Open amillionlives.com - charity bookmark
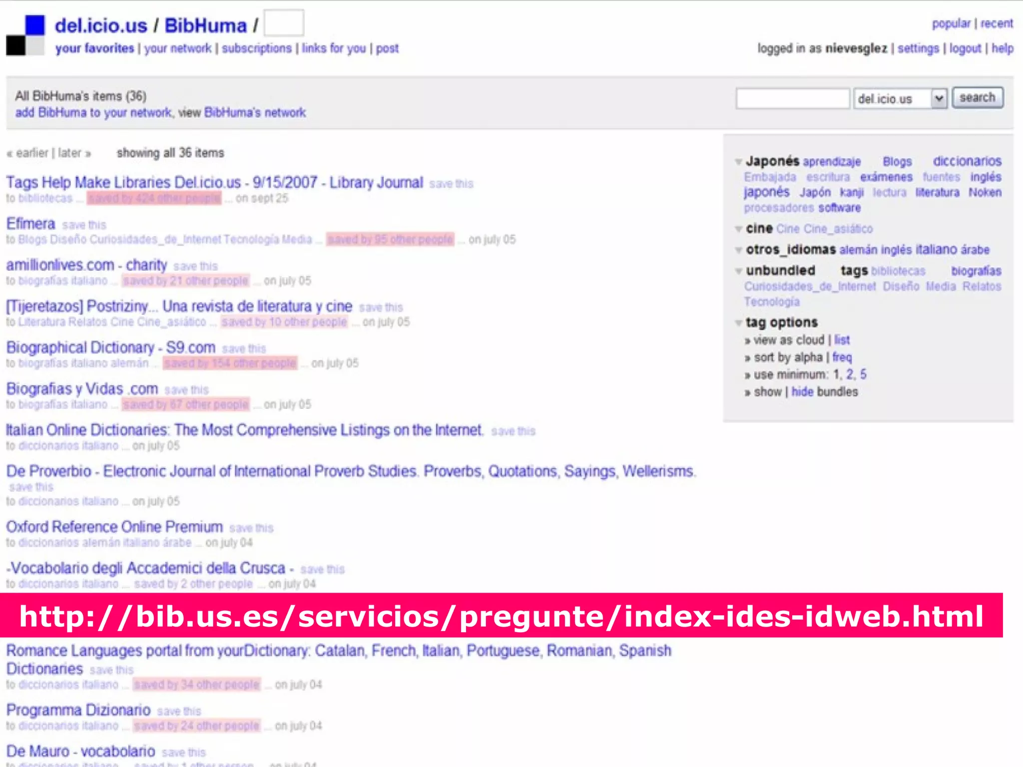 [x=86, y=265]
